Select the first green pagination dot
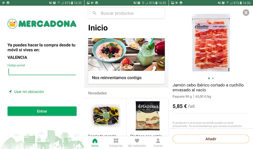Screen dimensions: 253x149 tap(209, 78)
